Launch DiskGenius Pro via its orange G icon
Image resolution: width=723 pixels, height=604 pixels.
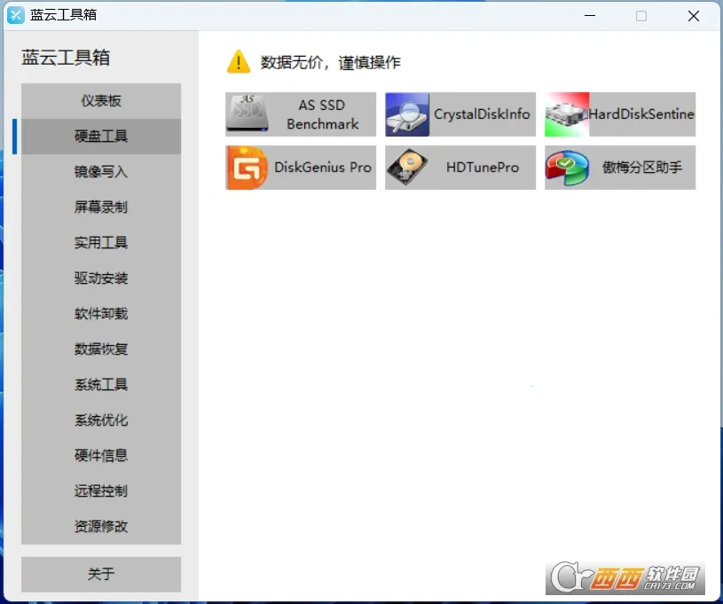coord(246,168)
